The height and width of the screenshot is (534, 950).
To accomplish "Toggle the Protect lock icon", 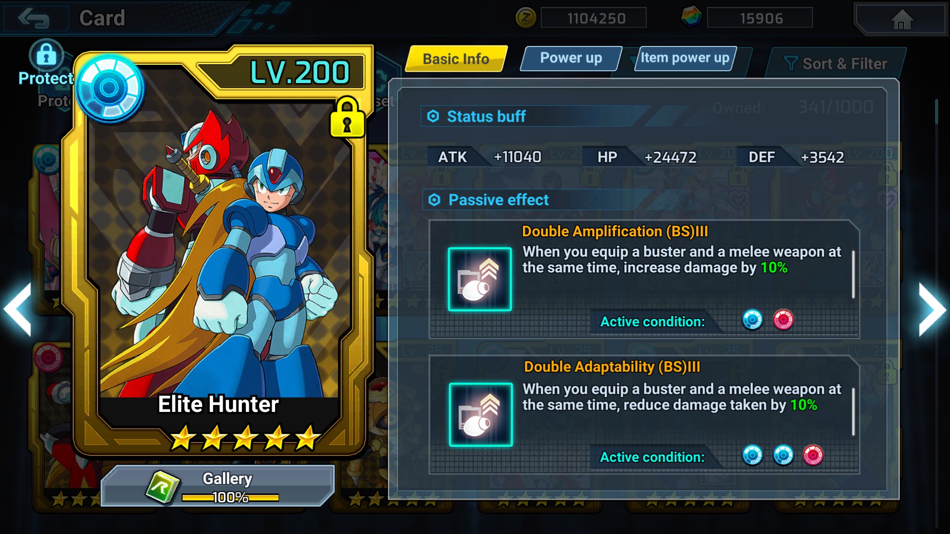I will [x=46, y=55].
